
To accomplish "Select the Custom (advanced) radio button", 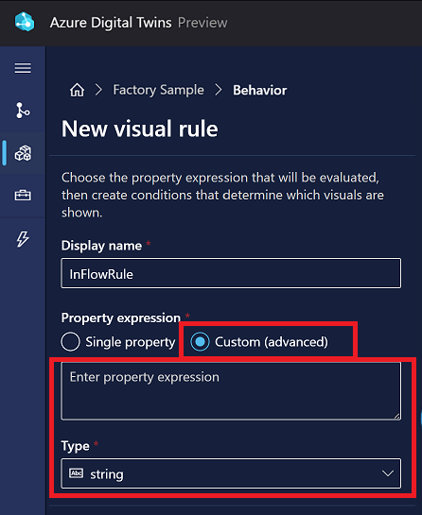I will 200,341.
